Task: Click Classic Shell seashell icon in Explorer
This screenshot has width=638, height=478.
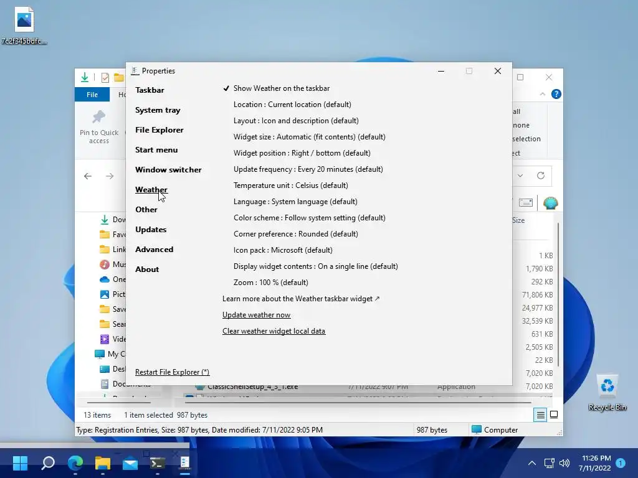Action: pyautogui.click(x=550, y=202)
